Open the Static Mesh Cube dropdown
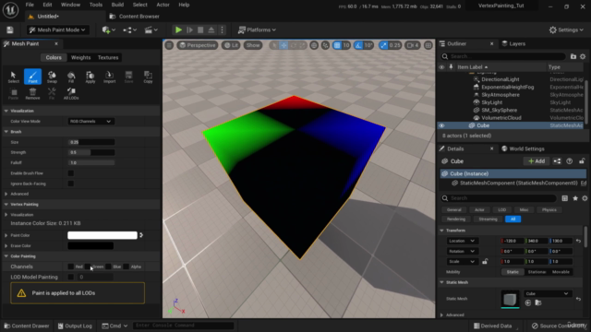Viewport: 591px width, 332px height. (547, 293)
